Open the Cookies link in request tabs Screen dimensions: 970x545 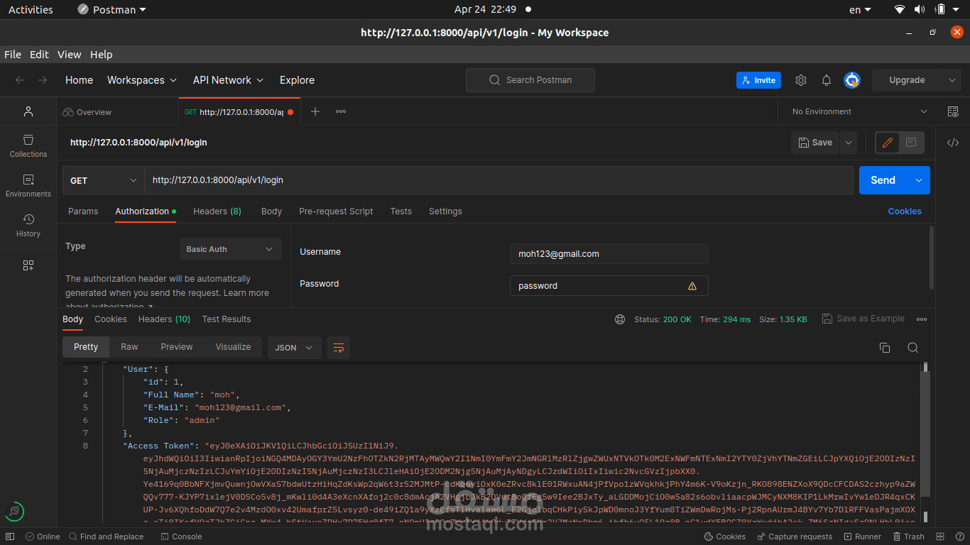pyautogui.click(x=905, y=211)
